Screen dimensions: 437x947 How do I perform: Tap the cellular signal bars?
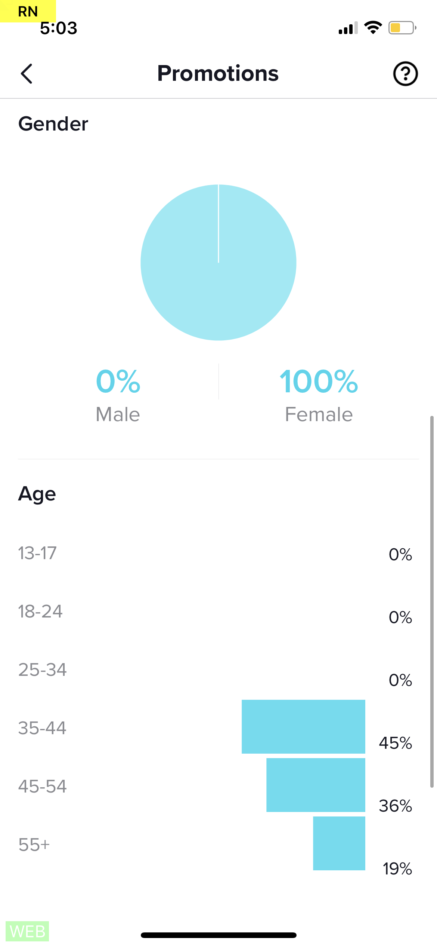tap(348, 28)
